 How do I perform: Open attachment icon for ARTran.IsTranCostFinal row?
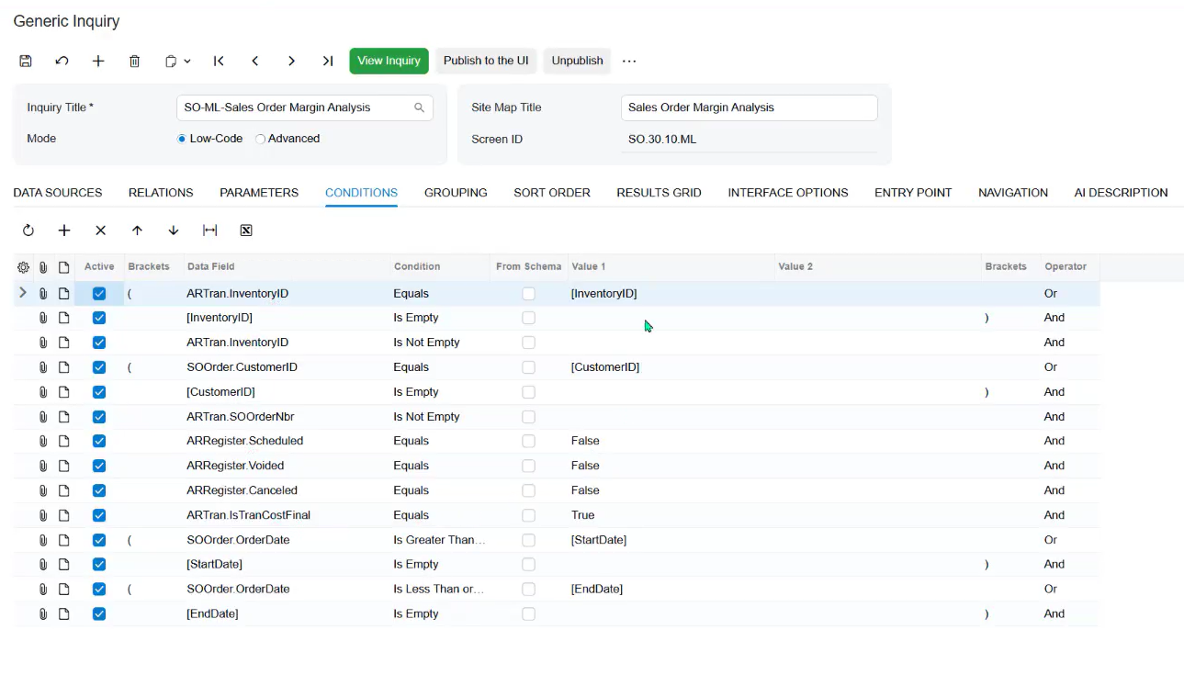point(43,515)
